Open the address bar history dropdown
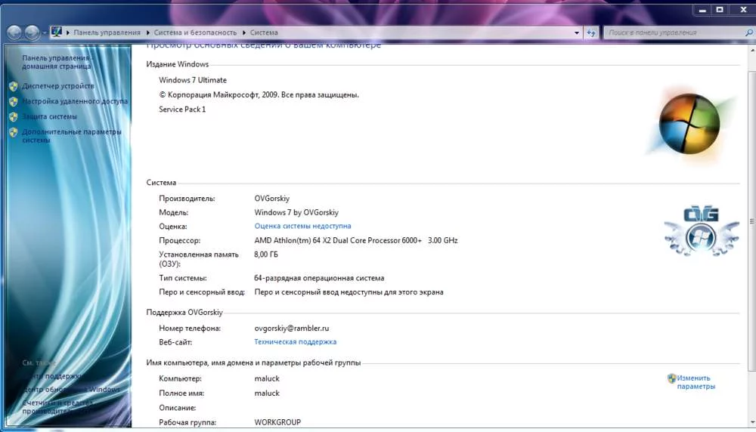This screenshot has width=756, height=432. [577, 32]
